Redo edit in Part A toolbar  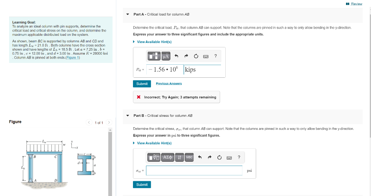pos(186,56)
